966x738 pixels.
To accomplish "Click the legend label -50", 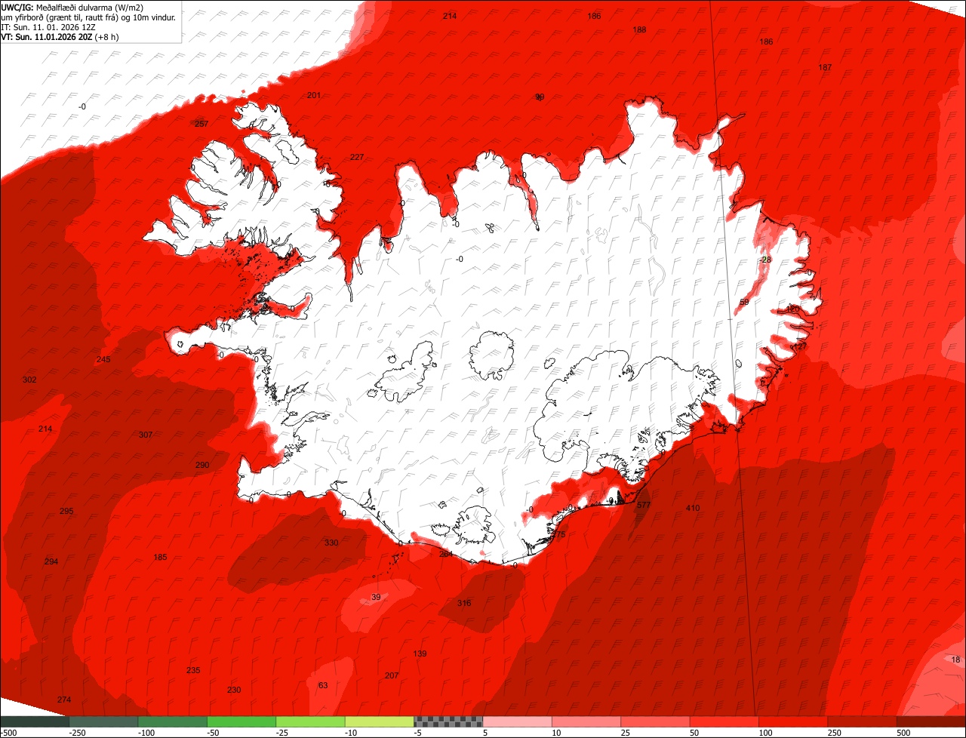I will (214, 733).
